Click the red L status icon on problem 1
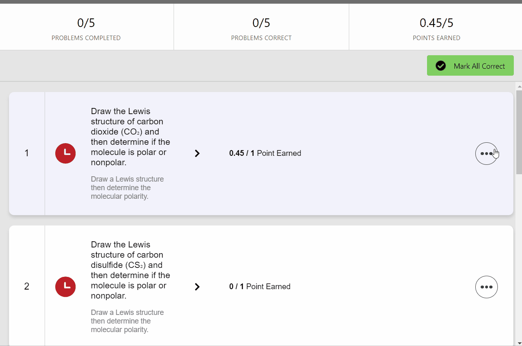 pos(65,153)
